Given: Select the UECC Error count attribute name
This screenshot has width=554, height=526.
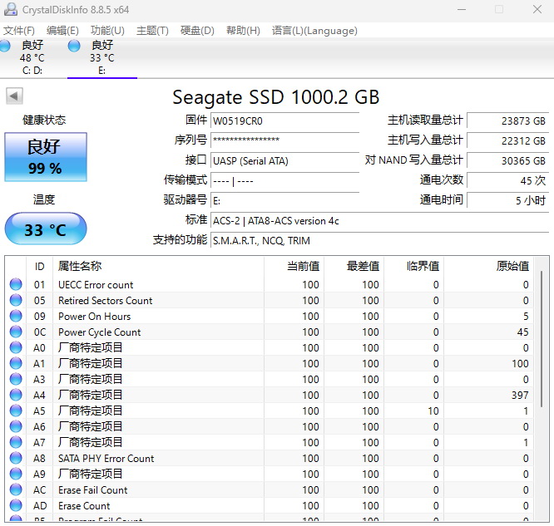Looking at the screenshot, I should [96, 284].
